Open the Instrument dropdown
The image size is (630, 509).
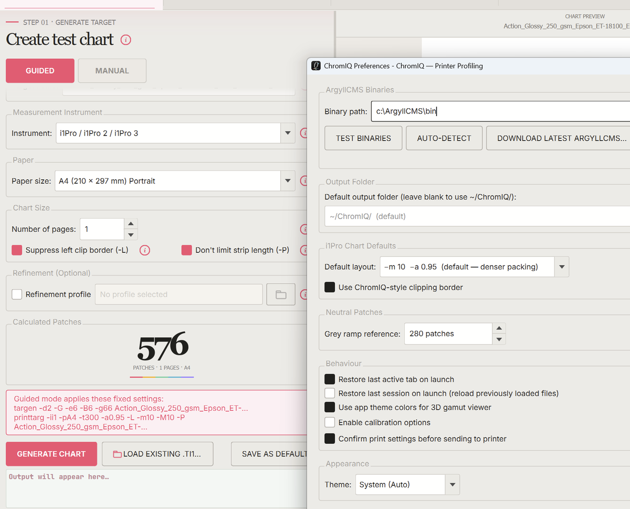tap(288, 133)
